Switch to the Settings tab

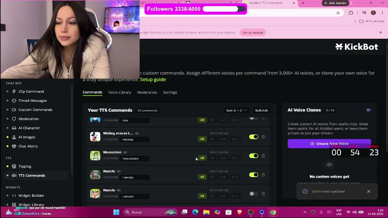coord(170,92)
